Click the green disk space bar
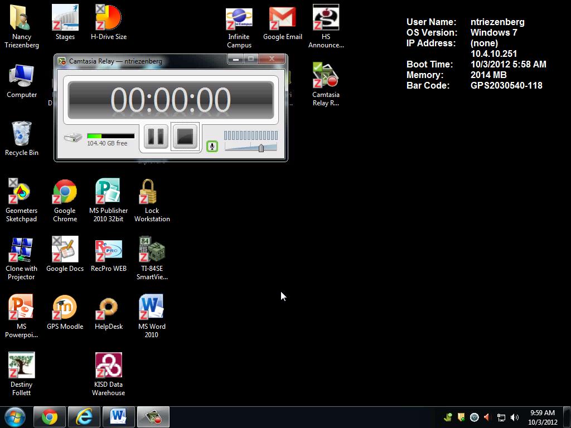This screenshot has width=571, height=428. tap(111, 136)
